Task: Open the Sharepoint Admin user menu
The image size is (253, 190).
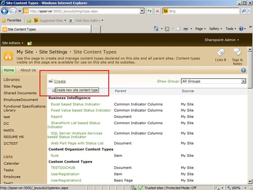Action: tap(222, 40)
